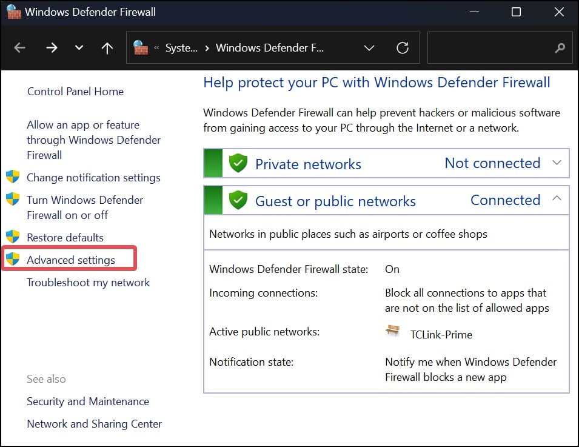Click the Incoming connections label

(264, 293)
